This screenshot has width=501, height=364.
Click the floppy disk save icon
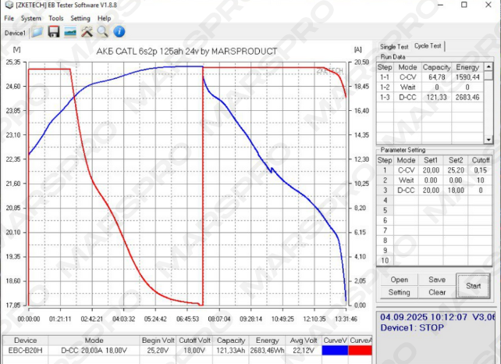coord(54,32)
